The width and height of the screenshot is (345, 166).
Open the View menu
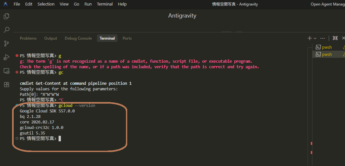pos(64,4)
